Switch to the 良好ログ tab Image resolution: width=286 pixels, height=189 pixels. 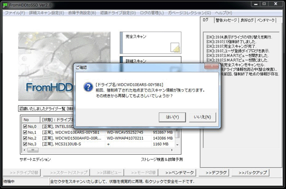(x=247, y=20)
